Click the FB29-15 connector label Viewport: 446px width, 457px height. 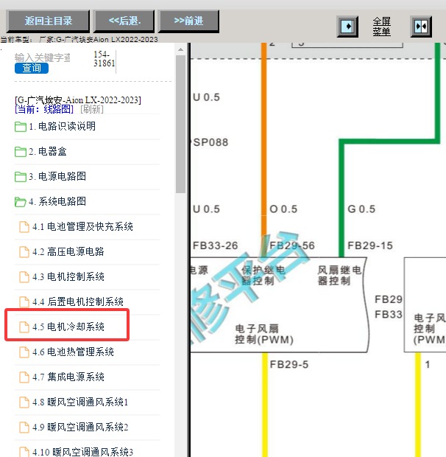370,245
